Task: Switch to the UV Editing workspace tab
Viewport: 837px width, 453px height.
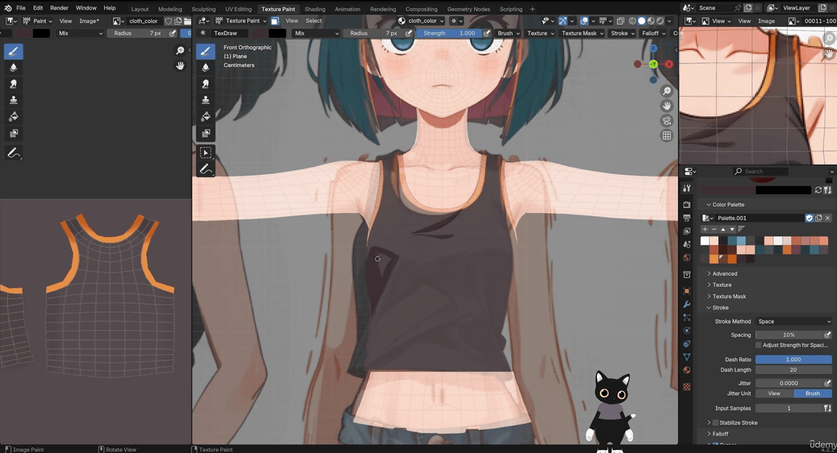Action: tap(238, 9)
